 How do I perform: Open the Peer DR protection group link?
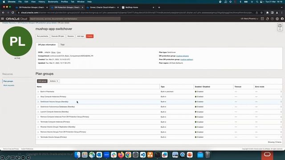187,60
